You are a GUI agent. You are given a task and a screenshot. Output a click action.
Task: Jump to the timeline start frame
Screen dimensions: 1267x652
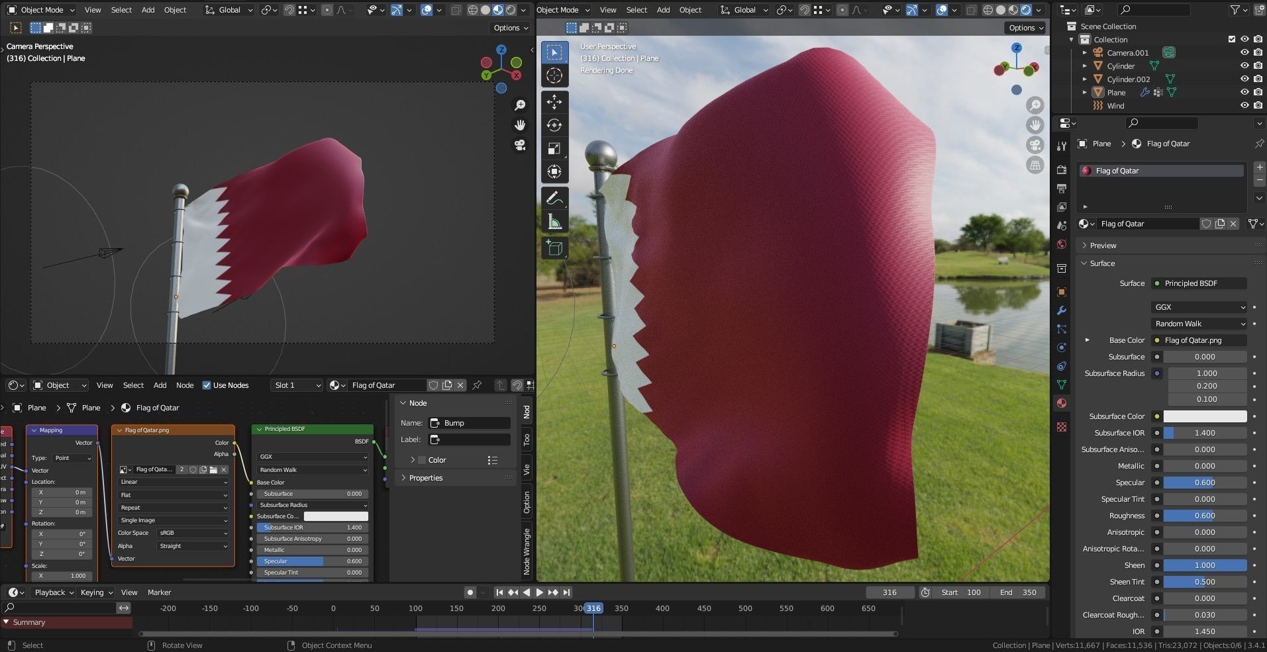click(499, 592)
